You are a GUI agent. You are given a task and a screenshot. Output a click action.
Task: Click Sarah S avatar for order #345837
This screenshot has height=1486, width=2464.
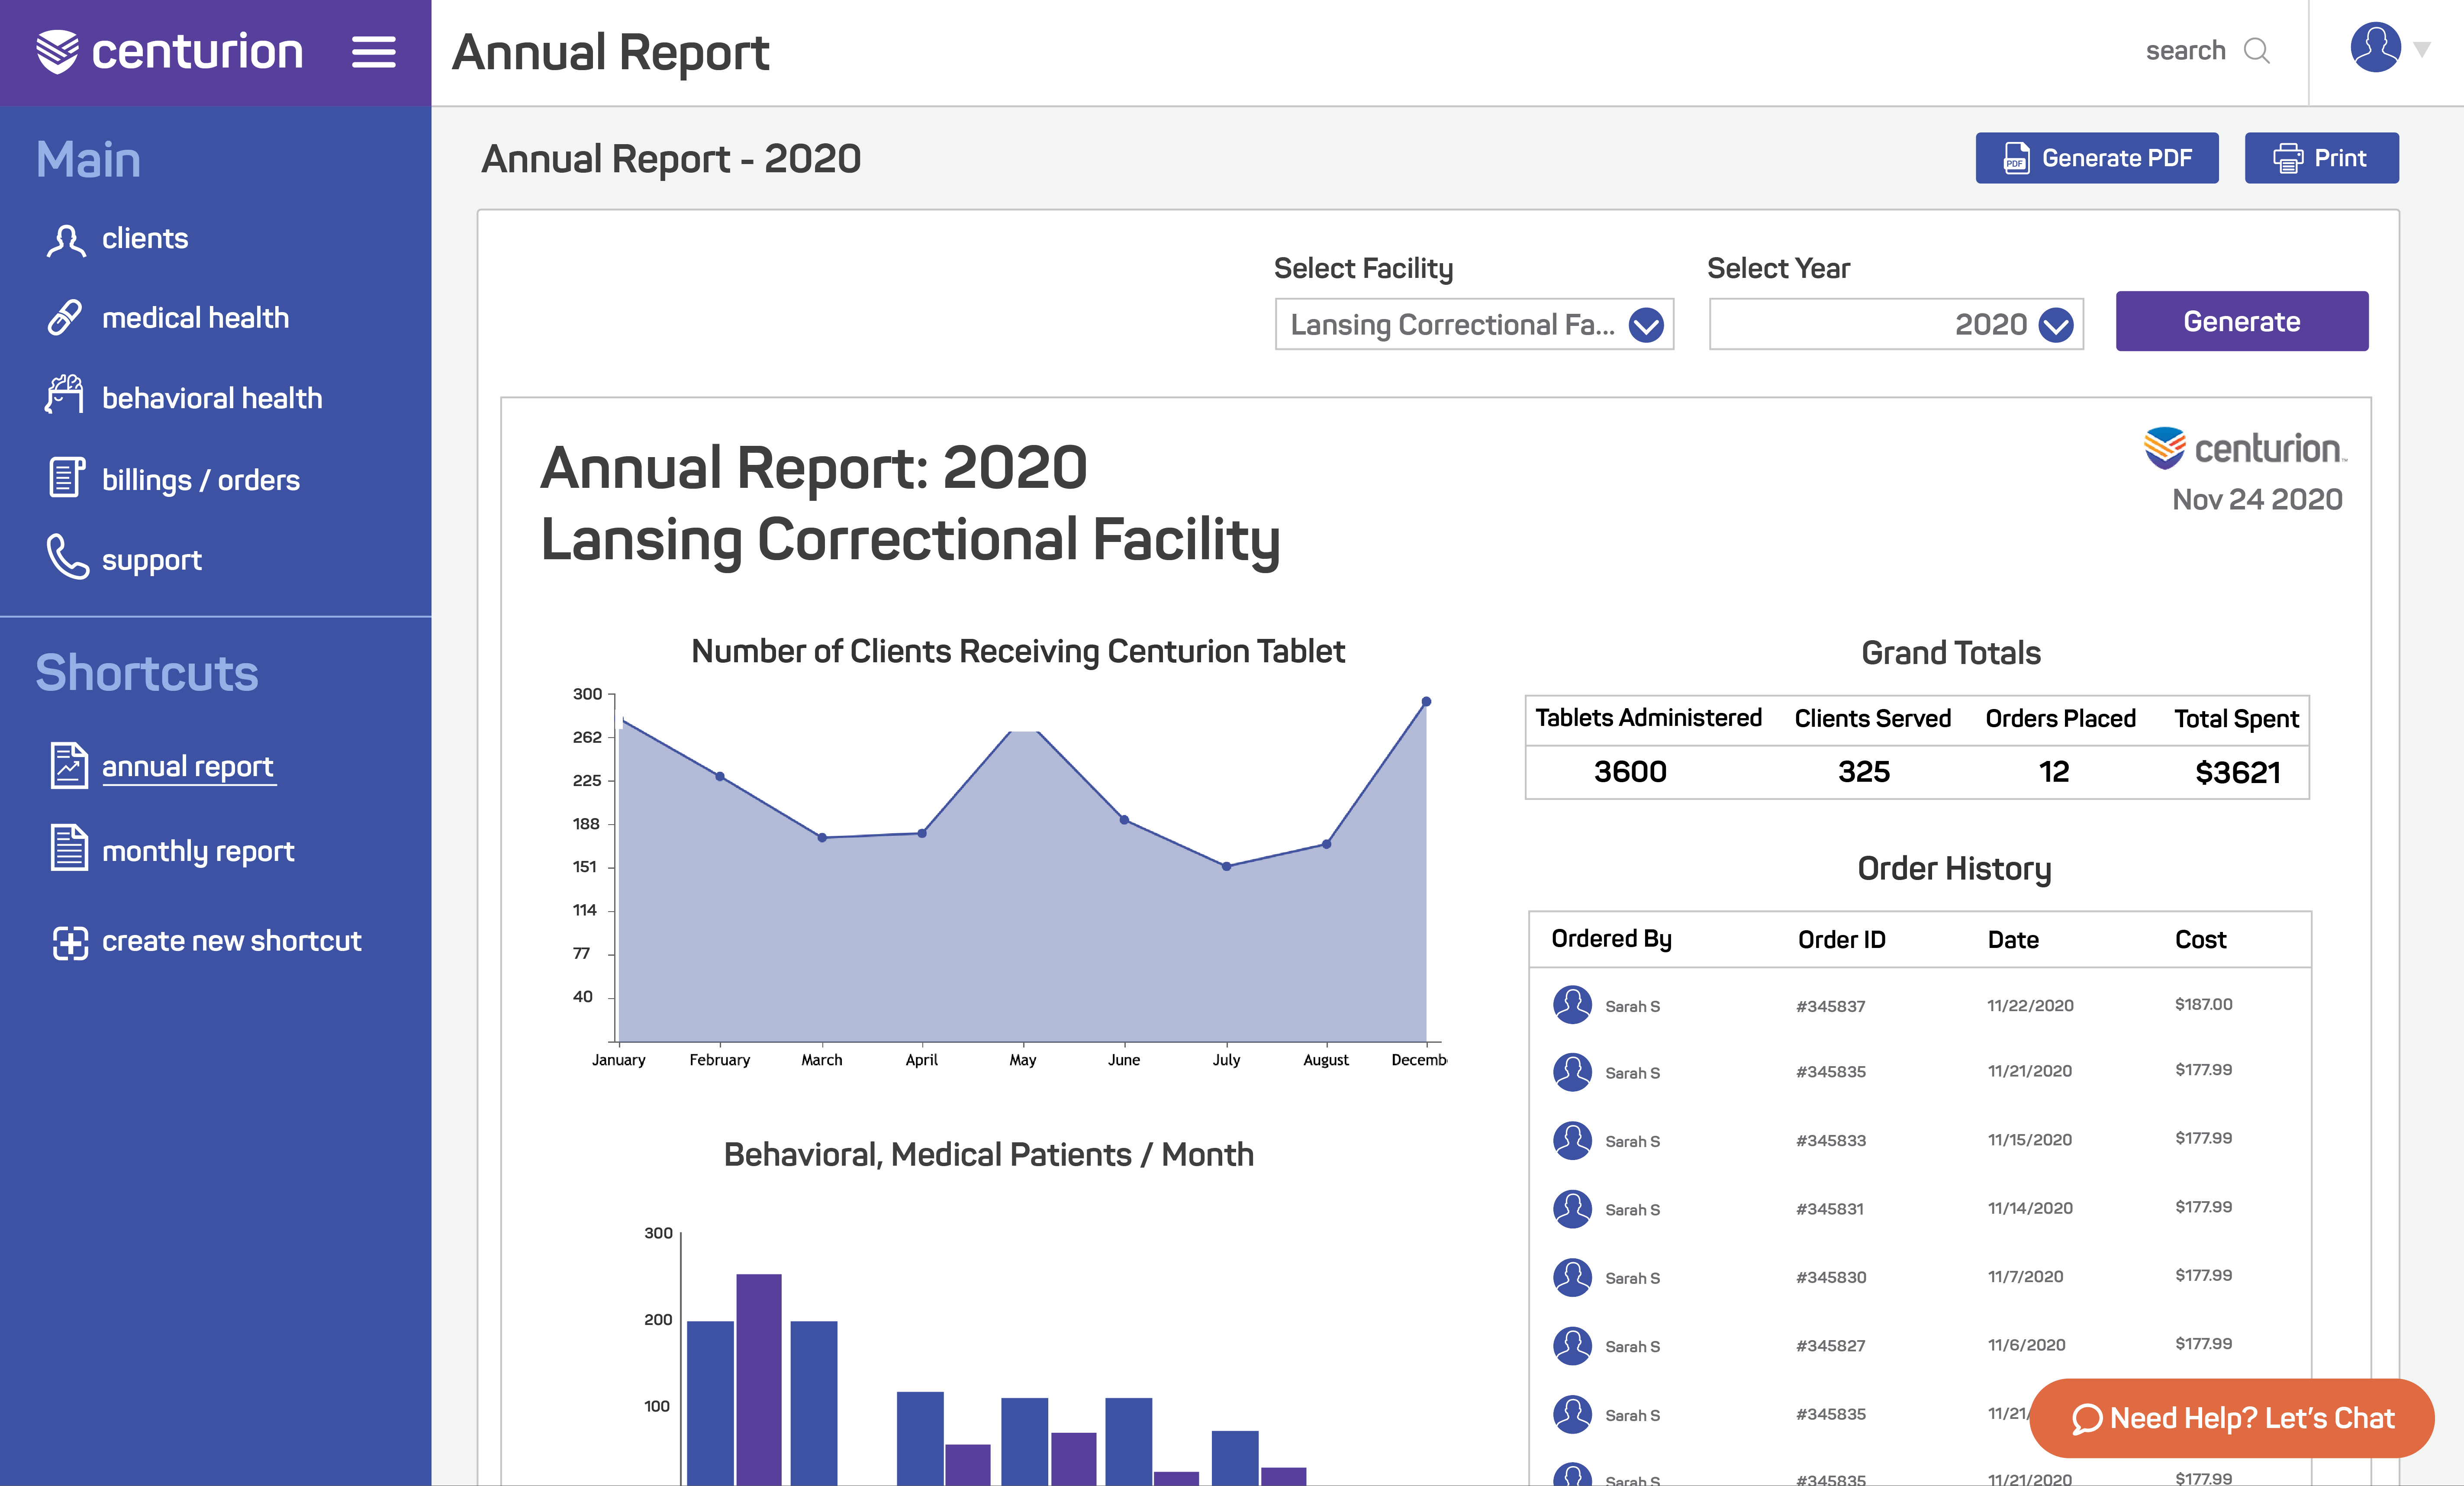click(x=1572, y=1005)
